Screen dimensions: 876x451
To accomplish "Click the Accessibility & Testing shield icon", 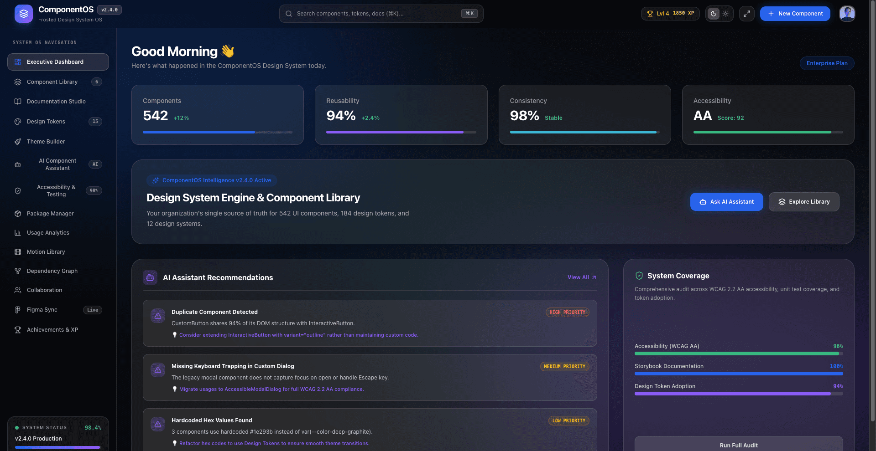I will pos(18,191).
